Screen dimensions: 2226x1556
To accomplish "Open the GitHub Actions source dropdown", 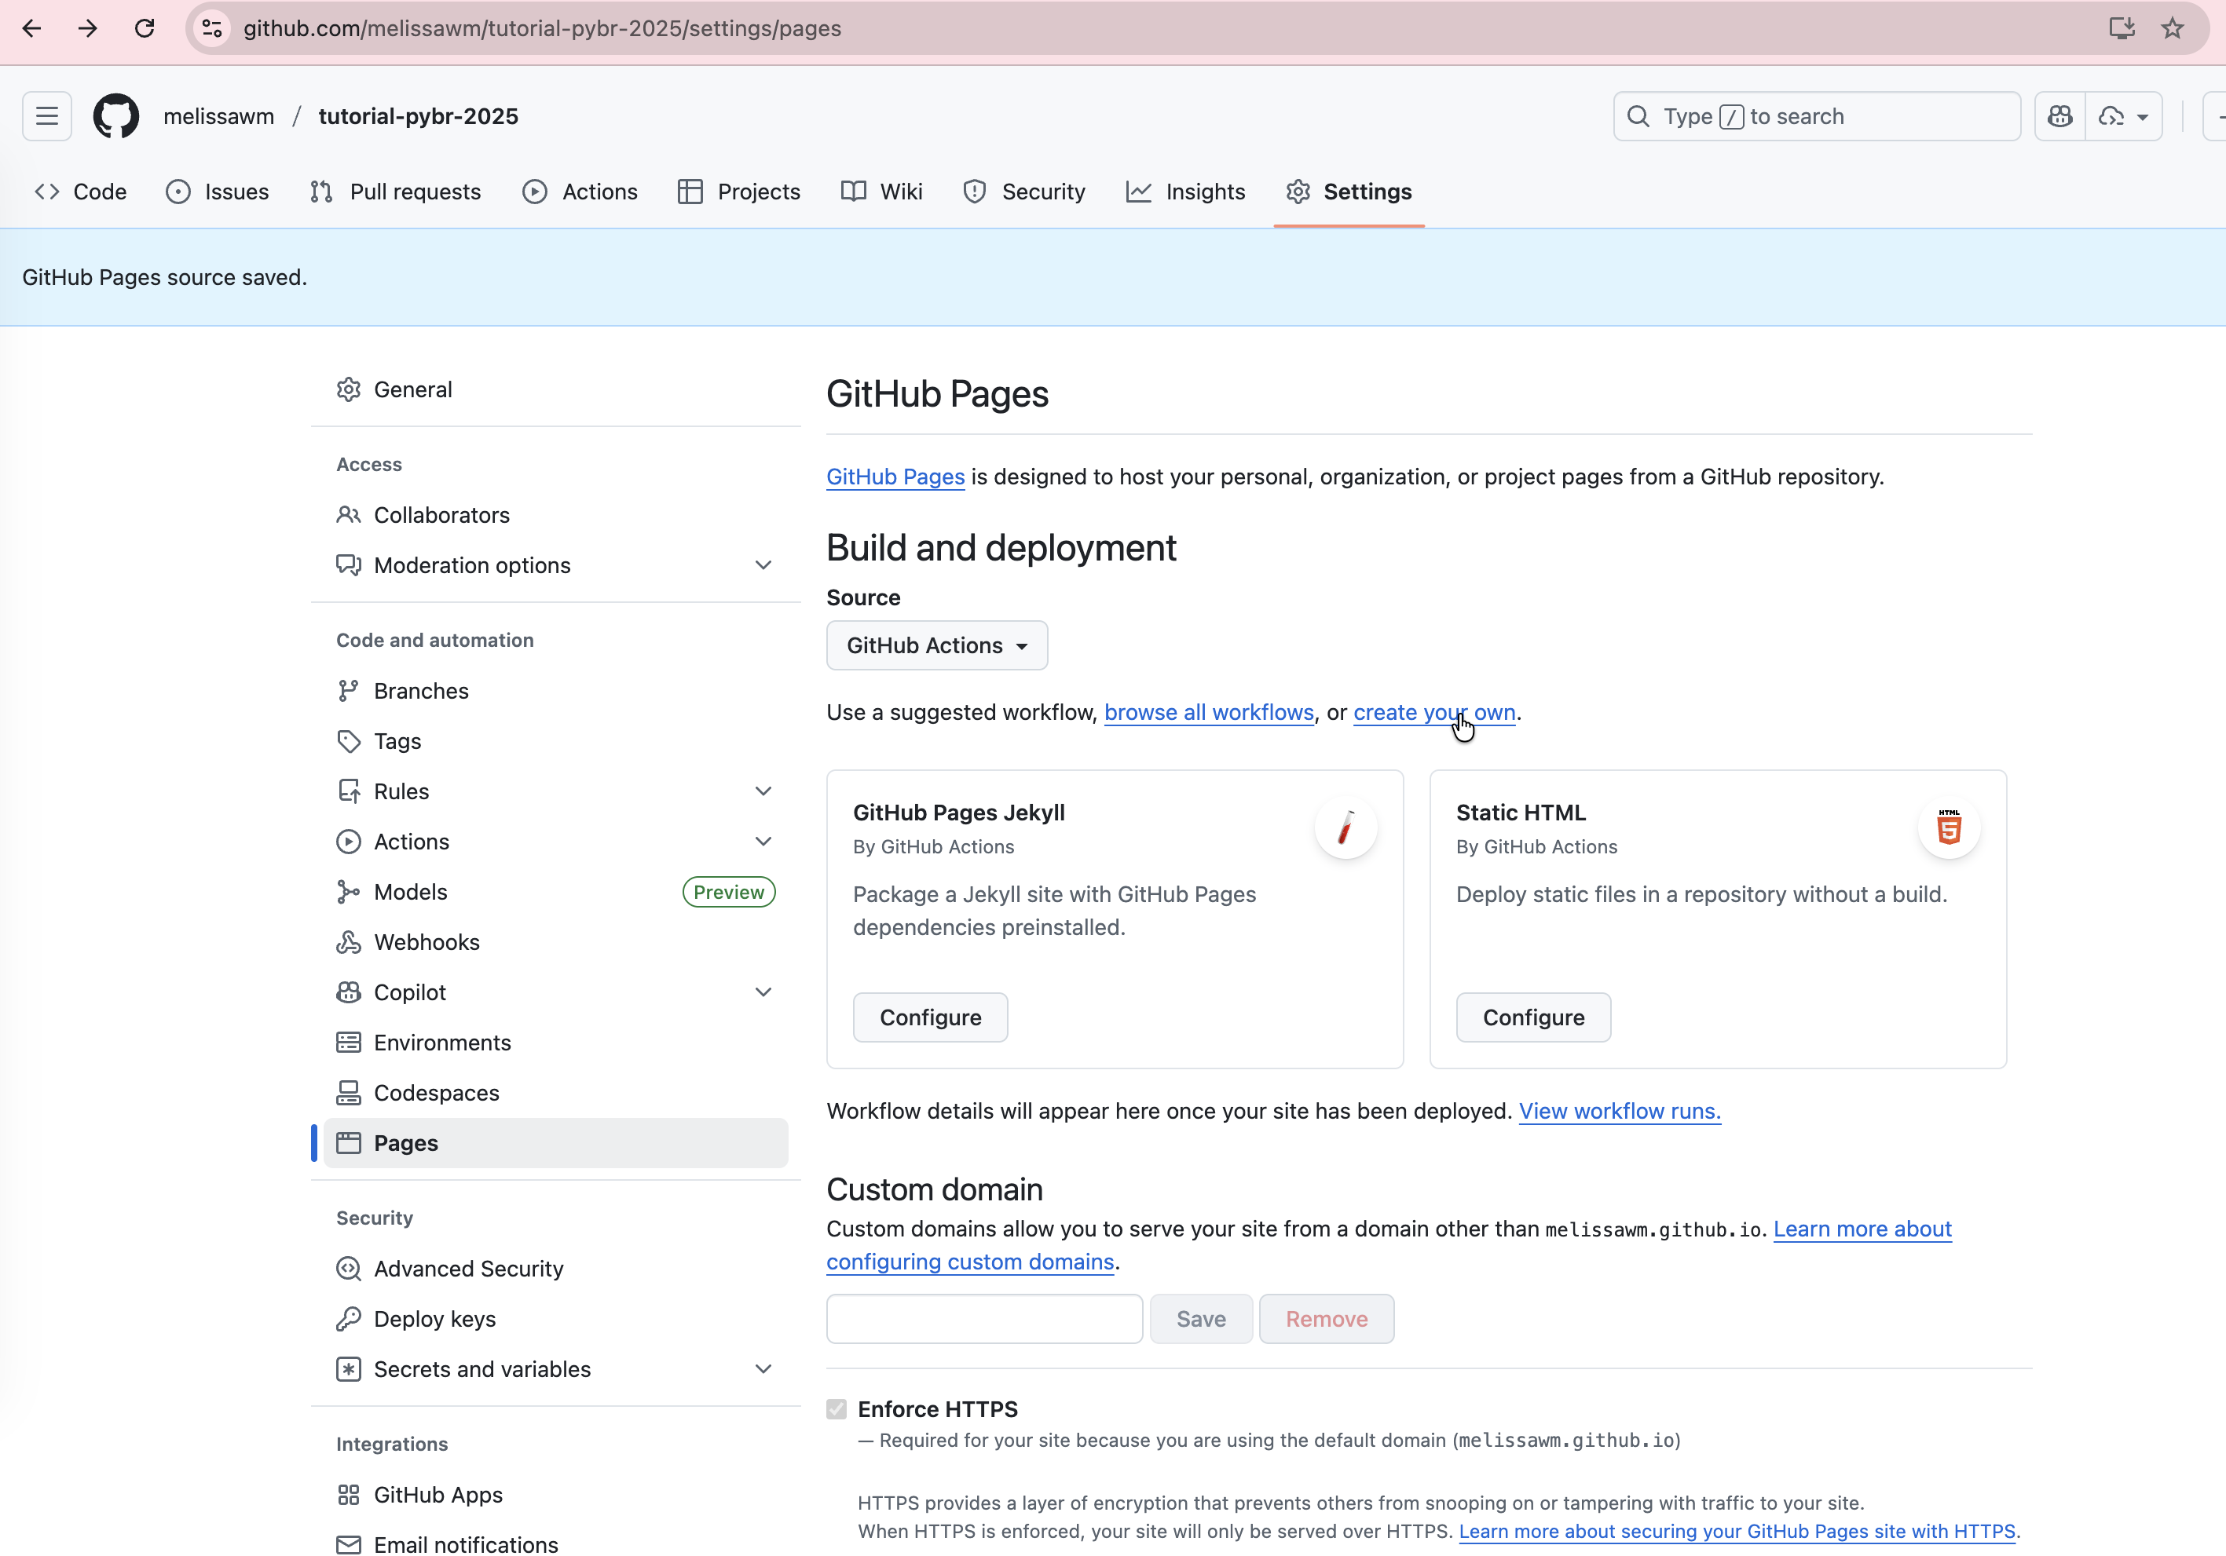I will coord(935,645).
